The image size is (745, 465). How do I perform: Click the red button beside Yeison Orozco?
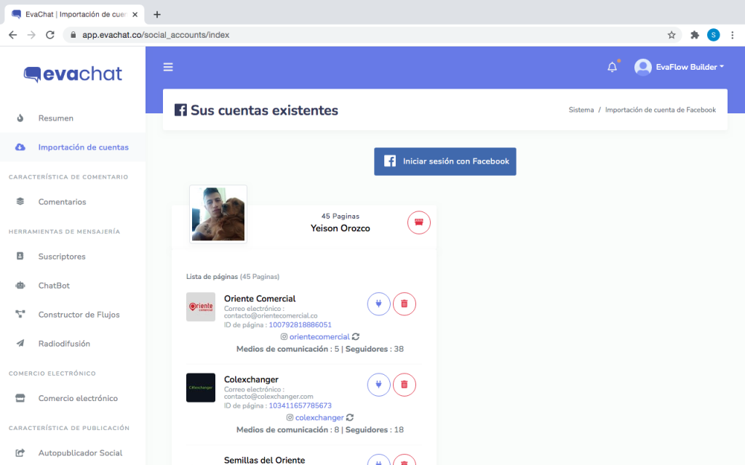(418, 222)
